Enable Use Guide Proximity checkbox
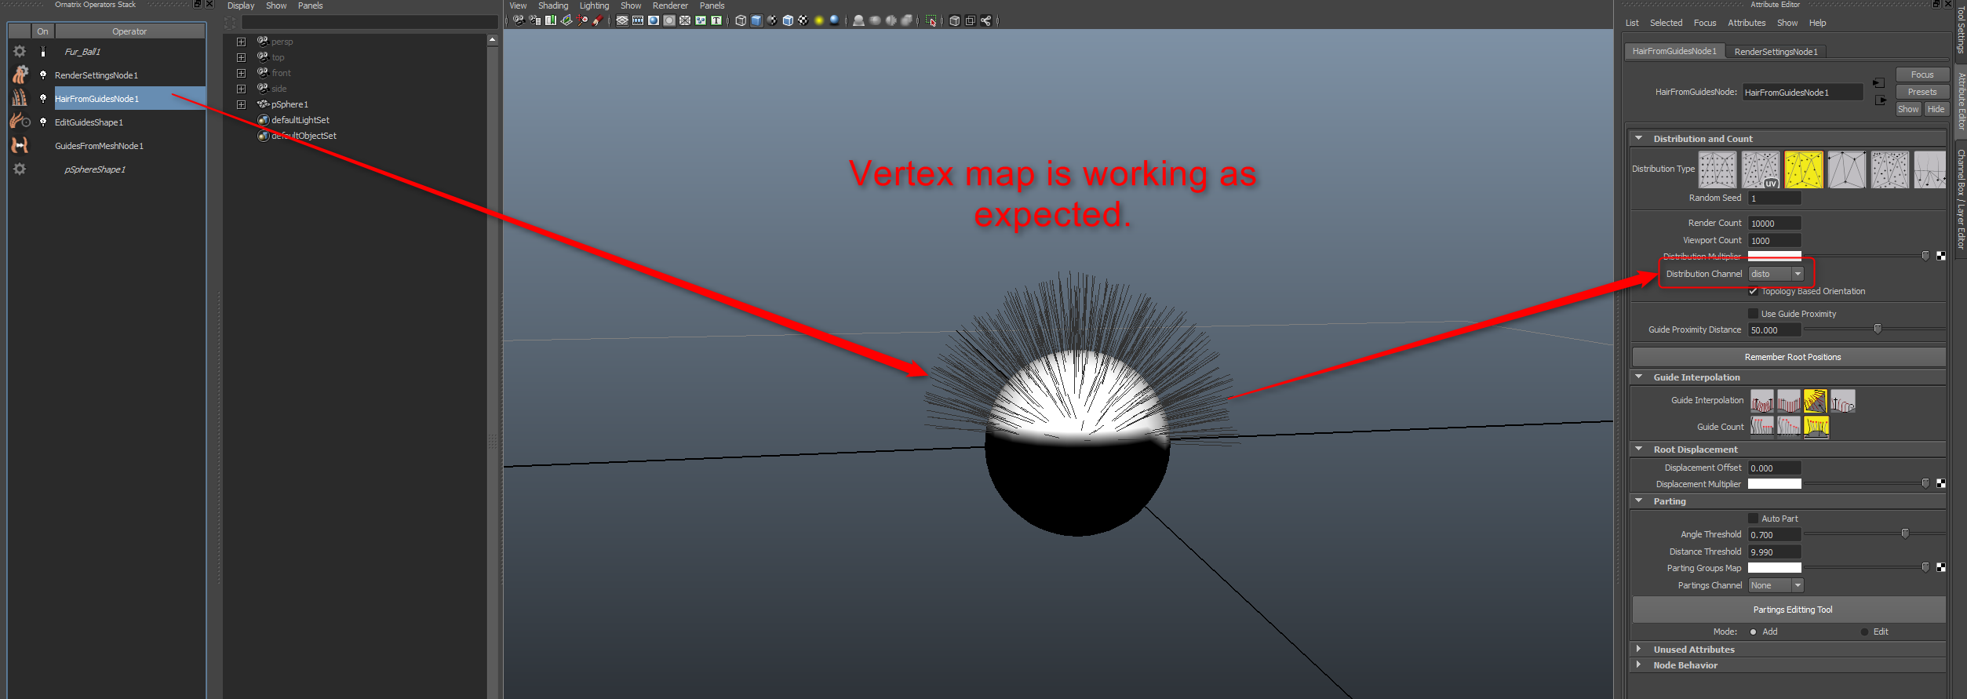 pos(1753,314)
